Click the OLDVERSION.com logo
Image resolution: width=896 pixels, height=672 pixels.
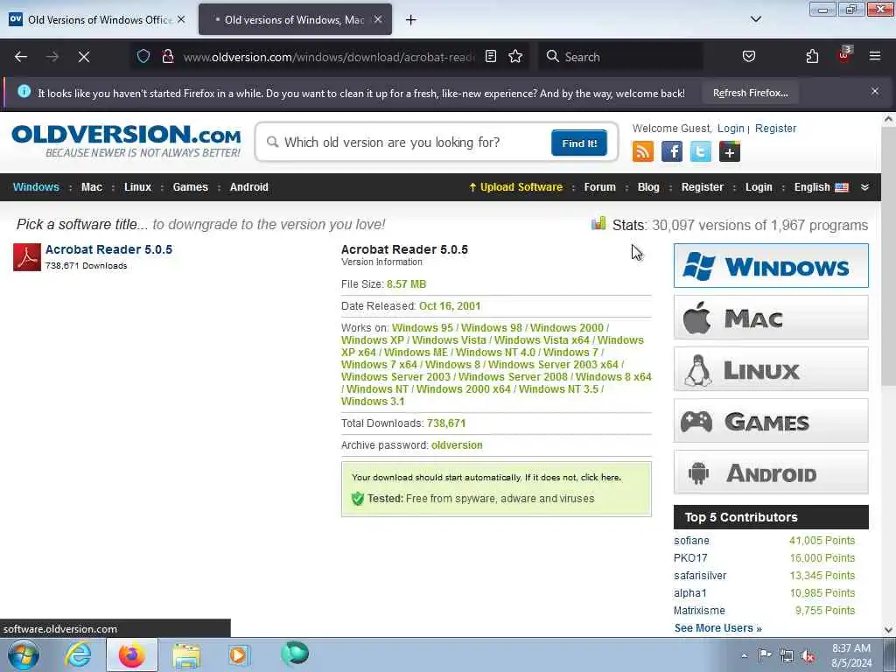(126, 141)
